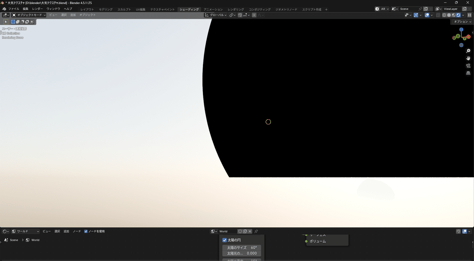Open the ファイル menu
Viewport: 474px width, 261px height.
pyautogui.click(x=14, y=9)
